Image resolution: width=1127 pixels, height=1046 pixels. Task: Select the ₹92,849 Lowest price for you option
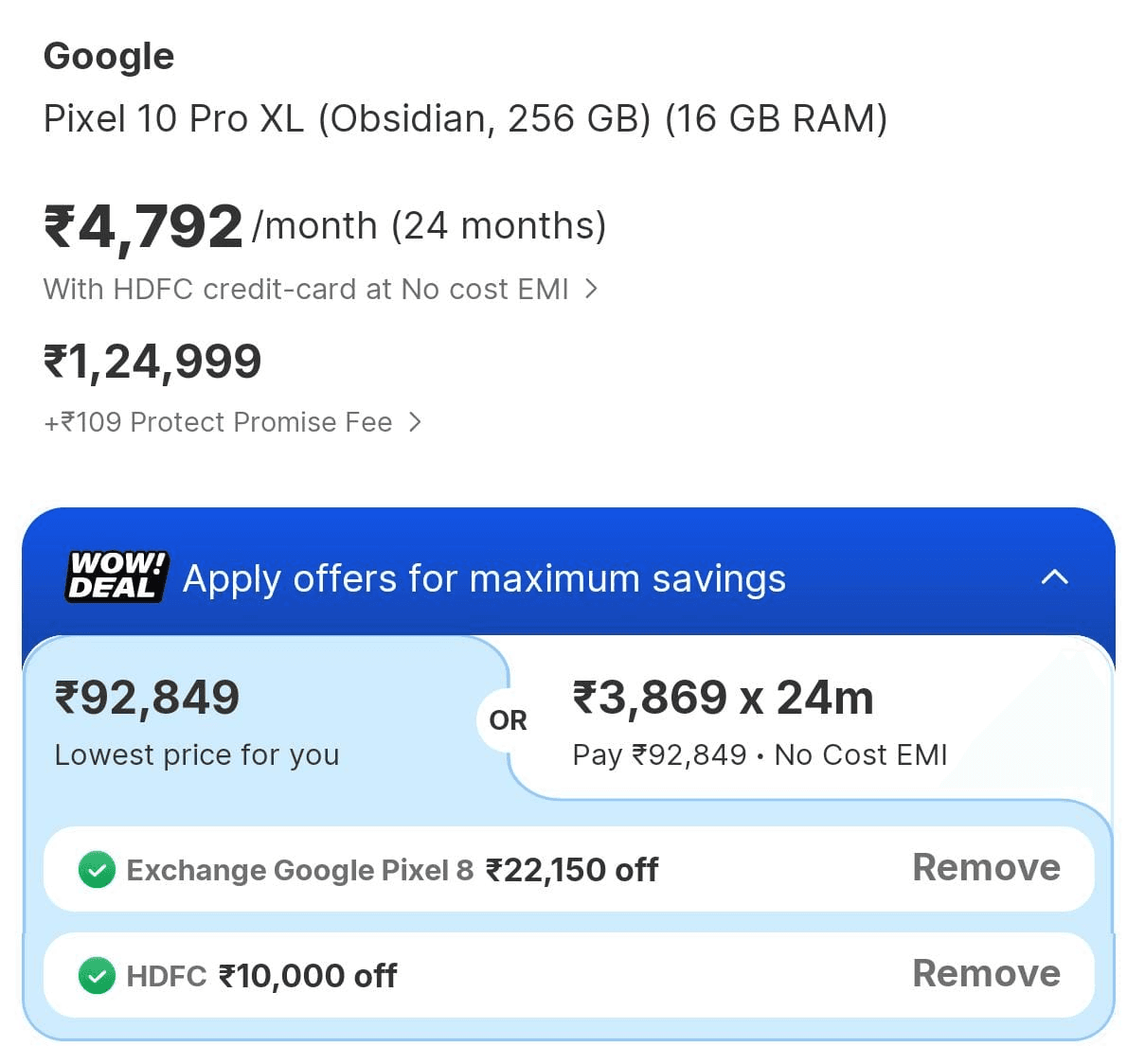click(196, 721)
